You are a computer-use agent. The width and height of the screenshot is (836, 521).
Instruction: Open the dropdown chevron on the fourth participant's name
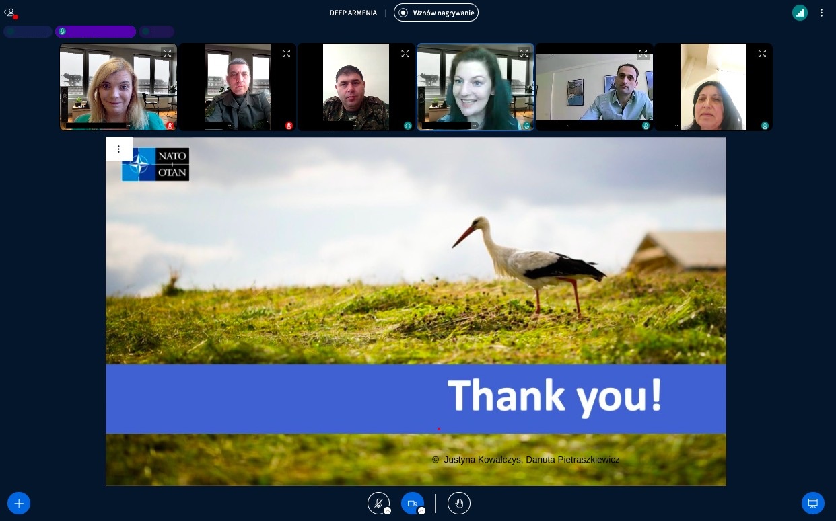474,126
